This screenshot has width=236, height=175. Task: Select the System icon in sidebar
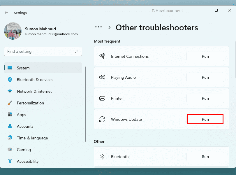point(10,68)
